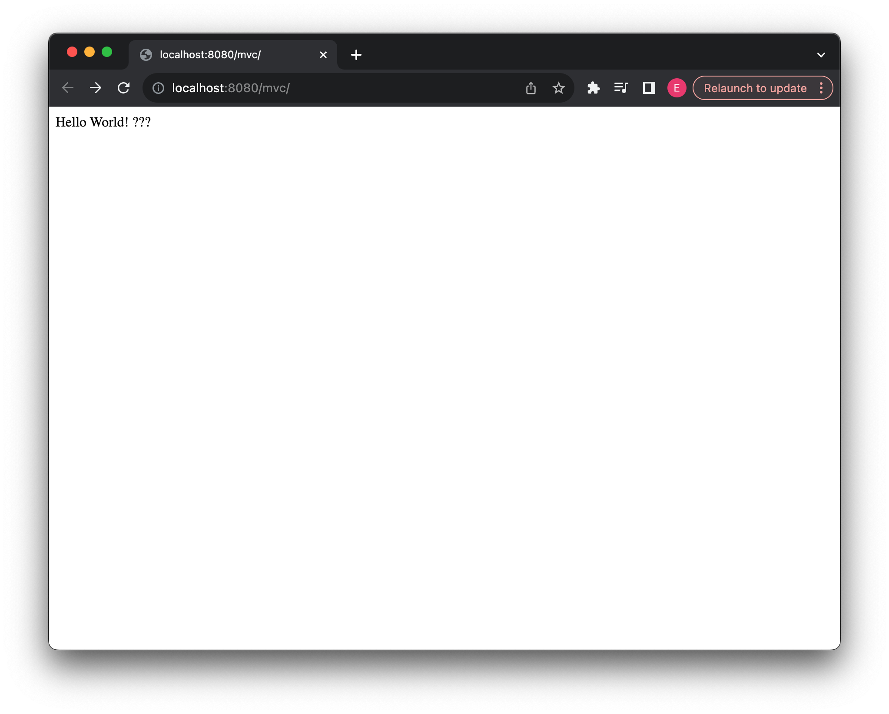
Task: Click the profile avatar labeled E
Action: coord(677,88)
